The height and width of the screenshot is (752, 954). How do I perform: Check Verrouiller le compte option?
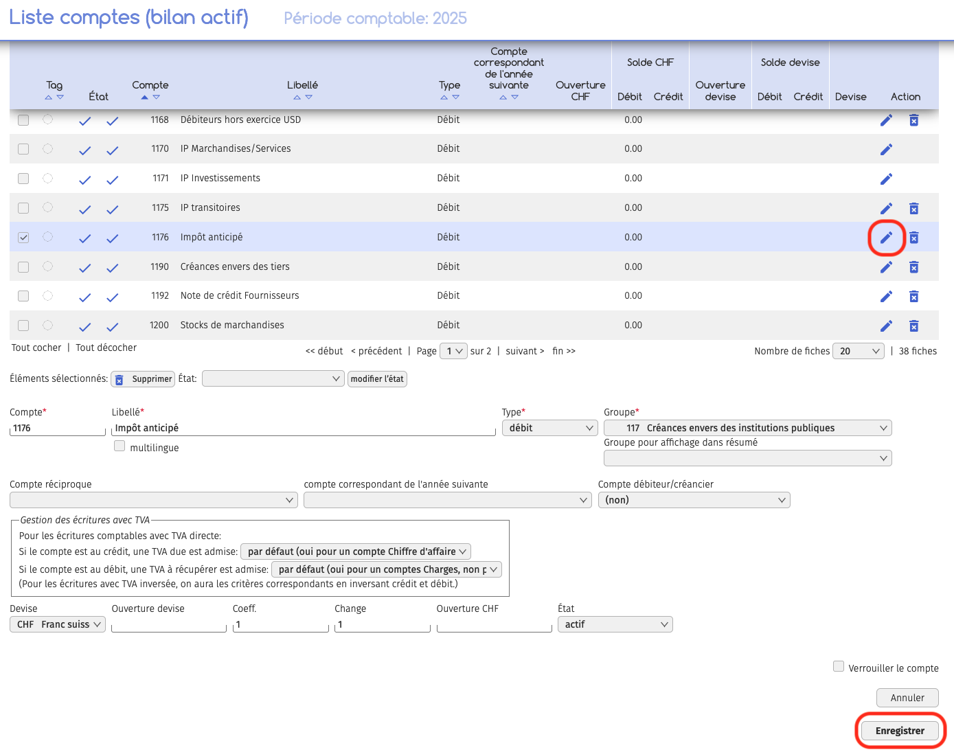point(838,666)
